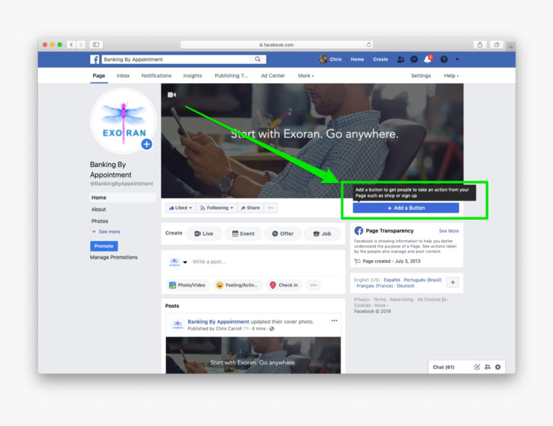Viewport: 553px width, 426px height.
Task: Expand the See more sidebar menu
Action: click(108, 231)
